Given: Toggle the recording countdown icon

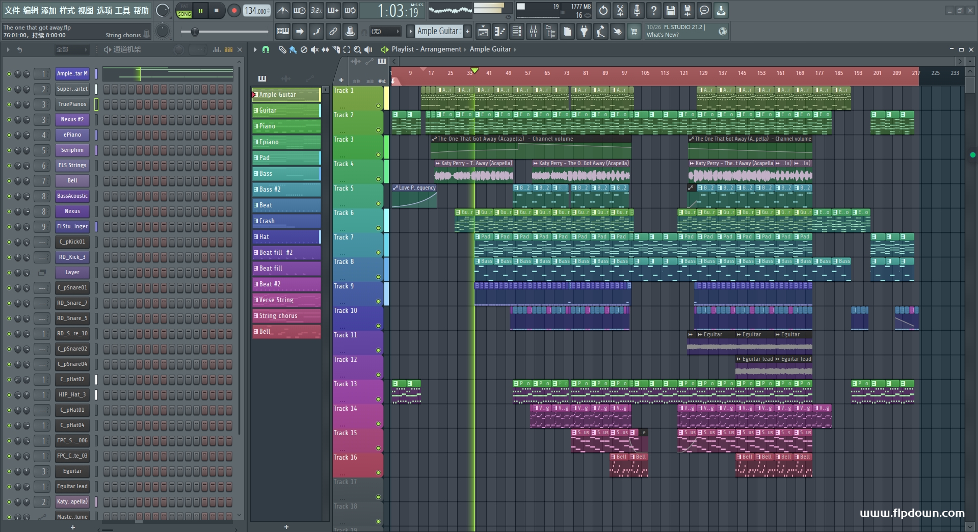Looking at the screenshot, I should point(316,10).
